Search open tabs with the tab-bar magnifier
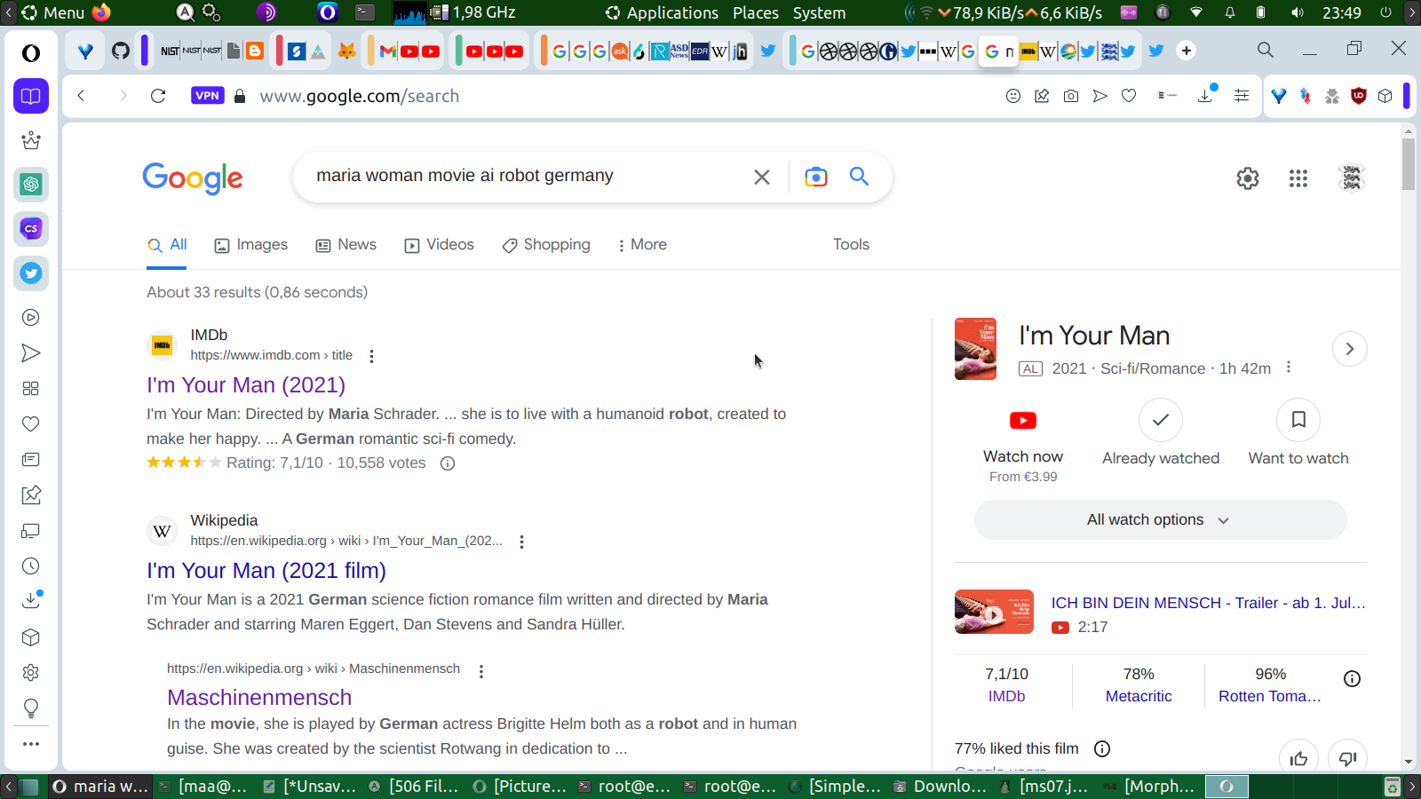1421x799 pixels. coord(1266,51)
